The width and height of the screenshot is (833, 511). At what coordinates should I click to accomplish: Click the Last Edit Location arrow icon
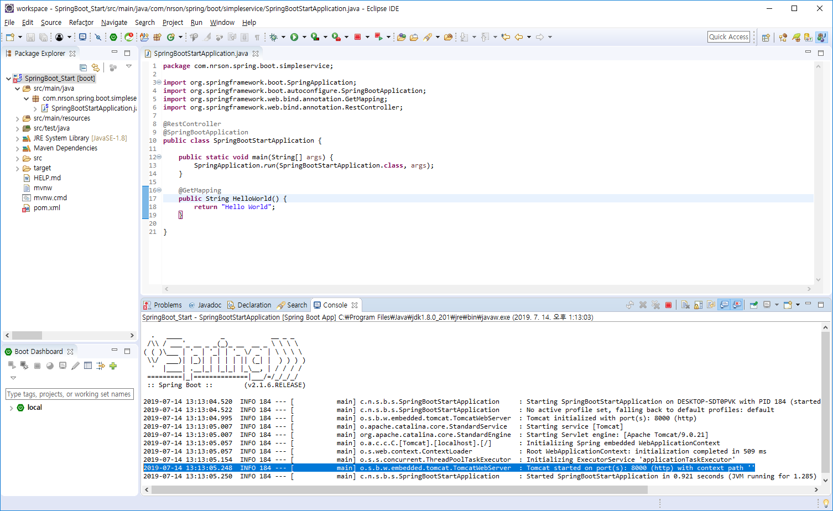pos(506,37)
